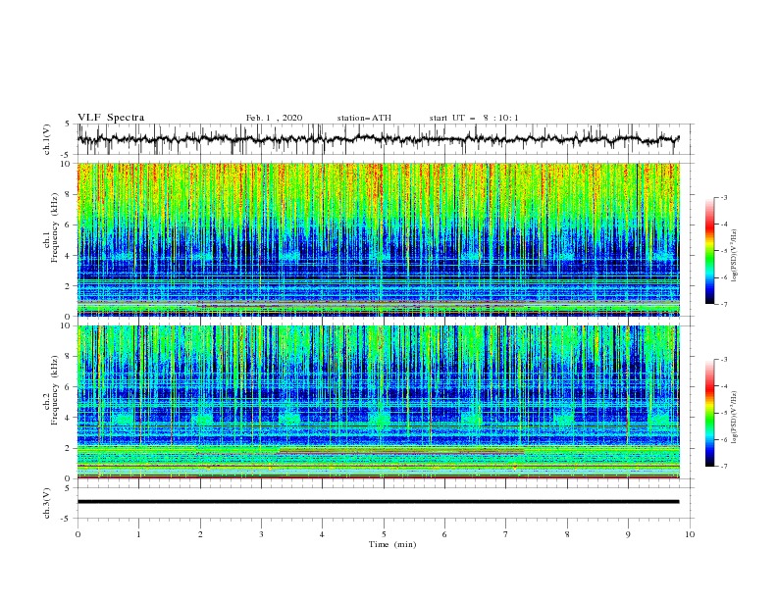Click the 'ch.3(V)' axis label
Image resolution: width=777 pixels, height=600 pixels.
47,503
